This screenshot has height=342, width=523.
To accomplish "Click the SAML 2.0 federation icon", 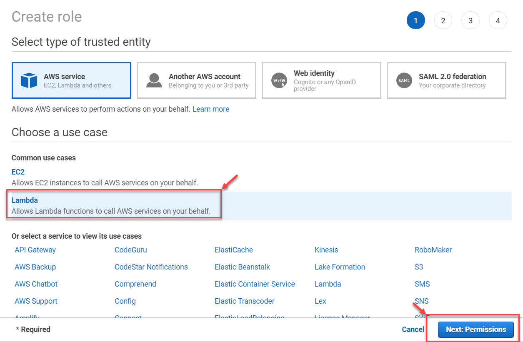I will [x=404, y=80].
